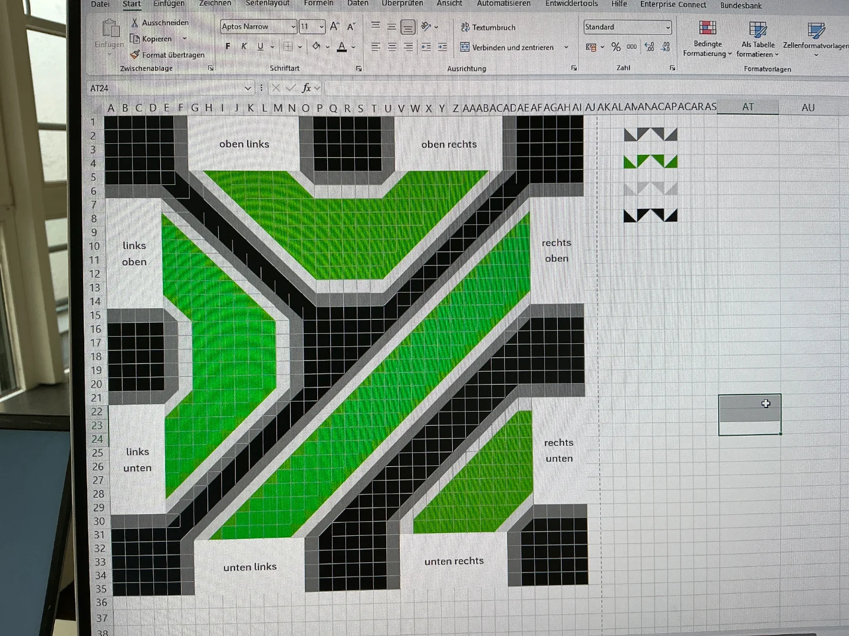Click into the formula bar

587,88
